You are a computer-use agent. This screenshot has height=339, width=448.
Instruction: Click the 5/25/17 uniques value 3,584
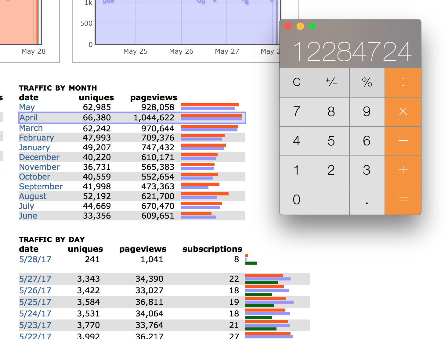(x=89, y=302)
